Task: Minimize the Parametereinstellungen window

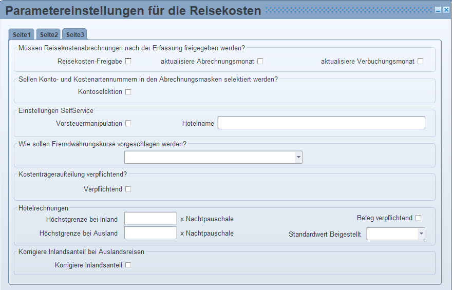Action: click(x=438, y=10)
